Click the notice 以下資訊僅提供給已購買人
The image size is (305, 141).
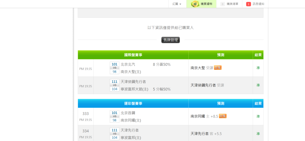pyautogui.click(x=171, y=28)
